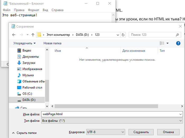Select Загрузки in the navigation pane
Image resolution: width=185 pixels, height=138 pixels.
pyautogui.click(x=29, y=63)
